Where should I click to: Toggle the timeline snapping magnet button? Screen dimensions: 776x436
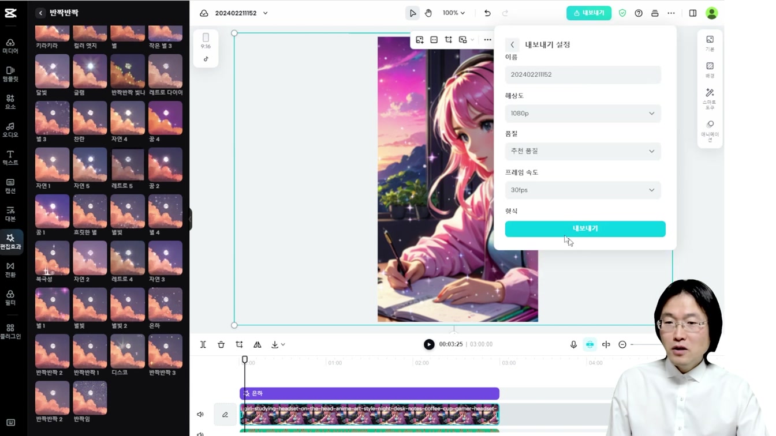tap(590, 344)
